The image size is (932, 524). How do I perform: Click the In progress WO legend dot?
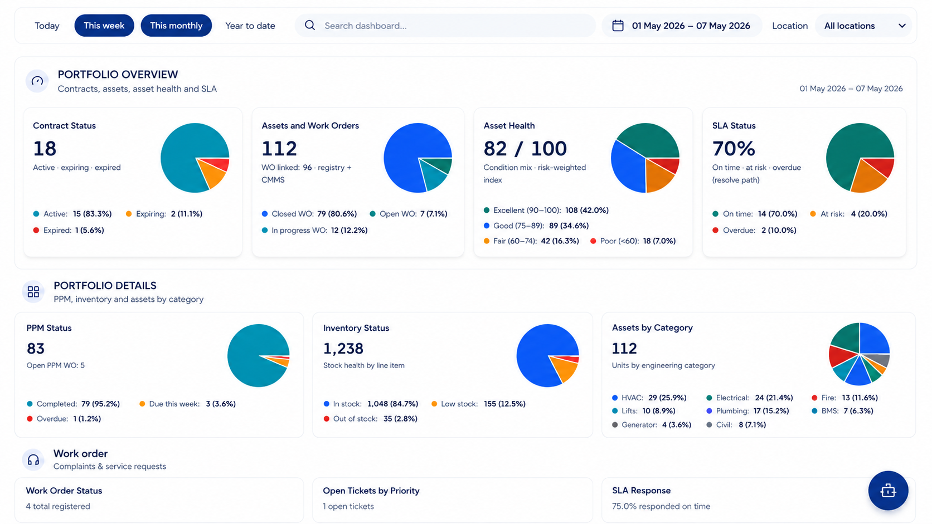(x=265, y=230)
